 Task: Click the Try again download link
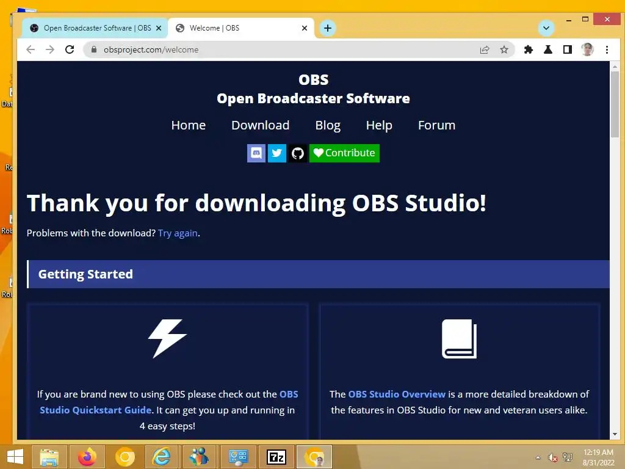click(178, 233)
